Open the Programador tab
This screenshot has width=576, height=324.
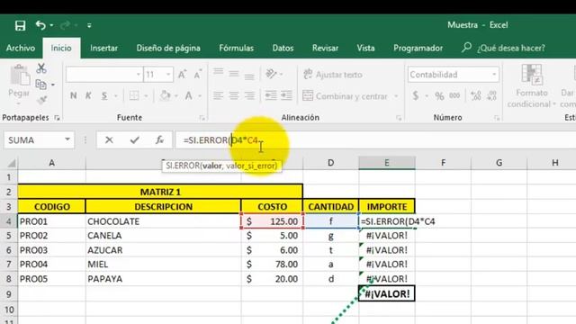pyautogui.click(x=418, y=48)
